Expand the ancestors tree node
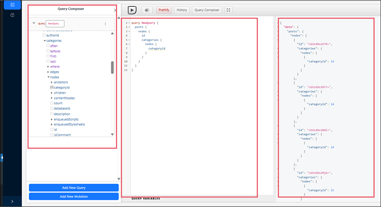The image size is (381, 207). click(x=52, y=82)
